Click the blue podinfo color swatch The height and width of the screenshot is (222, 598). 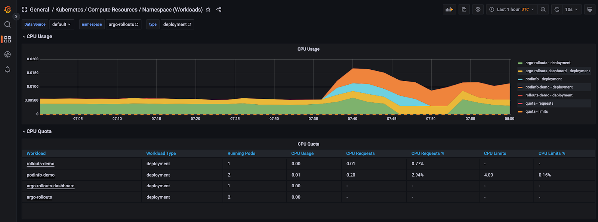(x=520, y=79)
